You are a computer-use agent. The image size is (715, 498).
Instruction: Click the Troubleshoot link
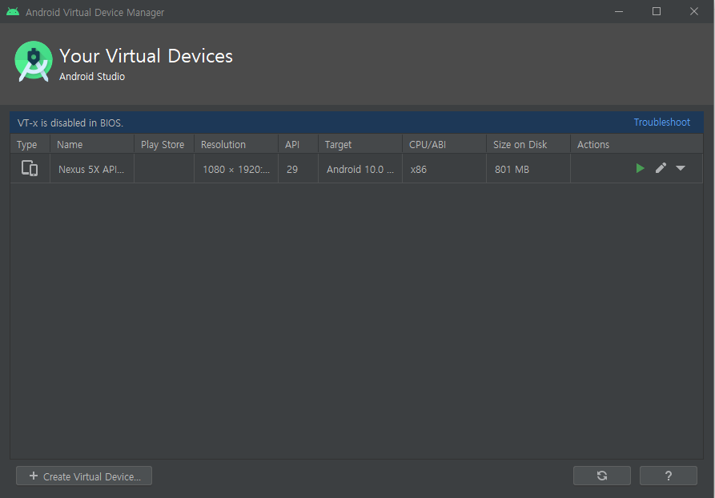(661, 122)
